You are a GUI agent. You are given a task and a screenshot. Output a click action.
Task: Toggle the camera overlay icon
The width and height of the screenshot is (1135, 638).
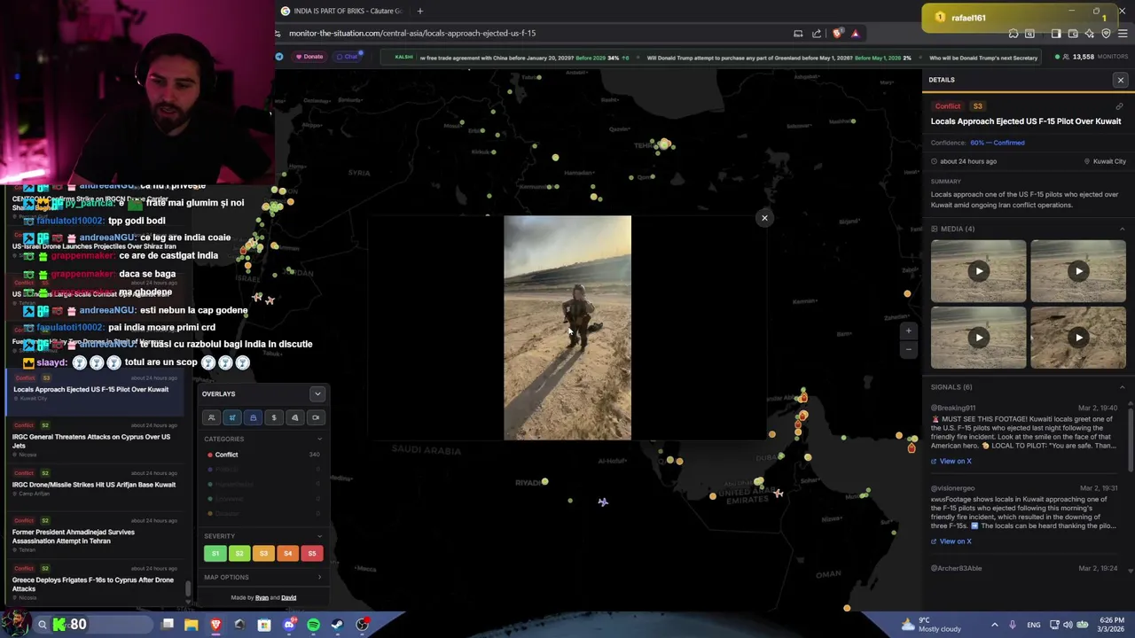[316, 417]
